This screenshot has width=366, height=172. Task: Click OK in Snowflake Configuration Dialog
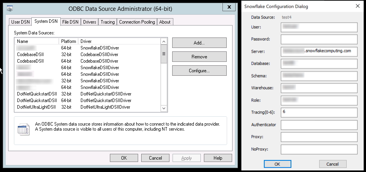point(277,164)
